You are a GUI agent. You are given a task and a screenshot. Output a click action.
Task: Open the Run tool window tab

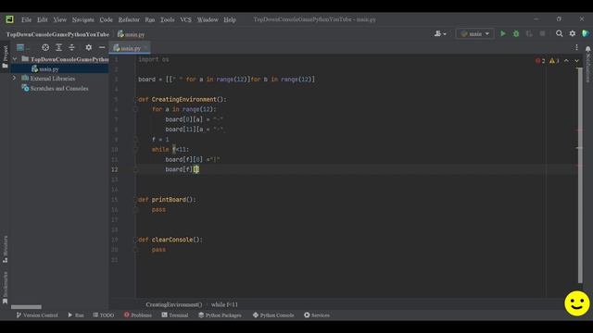[76, 314]
